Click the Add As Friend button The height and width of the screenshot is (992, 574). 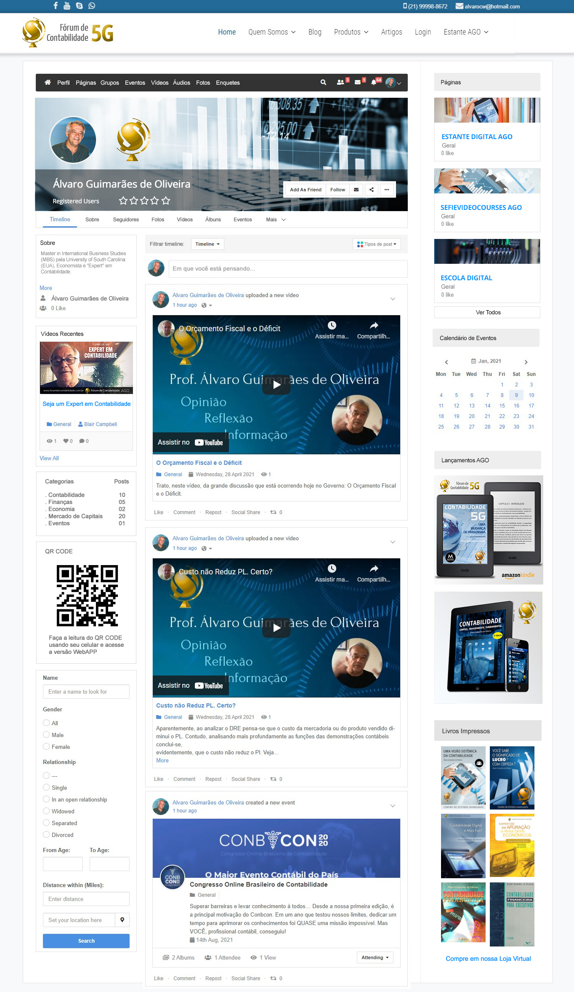[x=306, y=190]
